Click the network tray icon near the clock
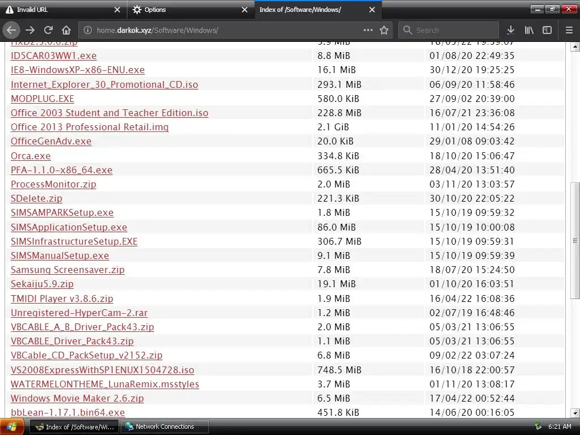580x435 pixels. point(539,427)
